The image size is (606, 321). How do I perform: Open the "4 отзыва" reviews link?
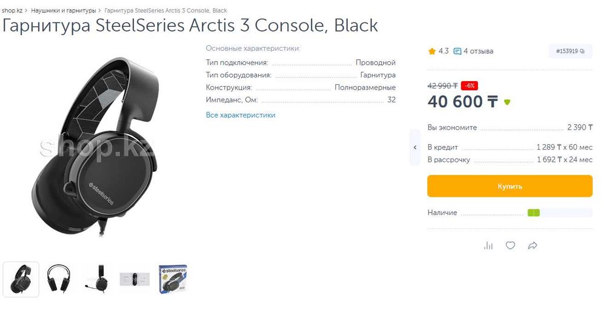(479, 51)
